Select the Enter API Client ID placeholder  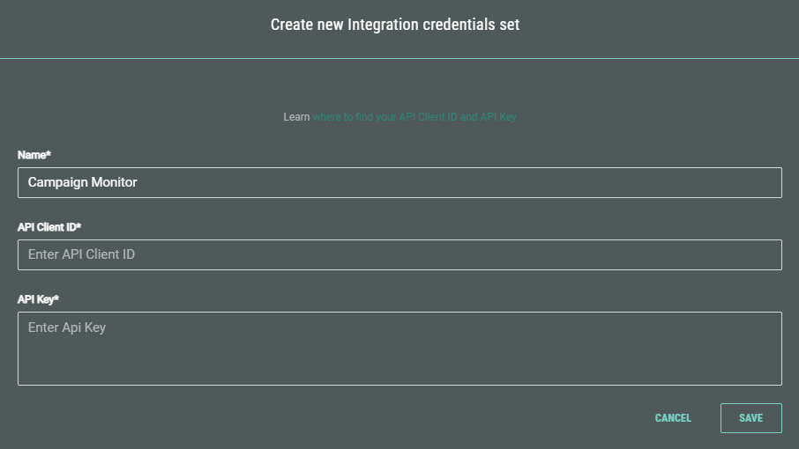pos(81,255)
